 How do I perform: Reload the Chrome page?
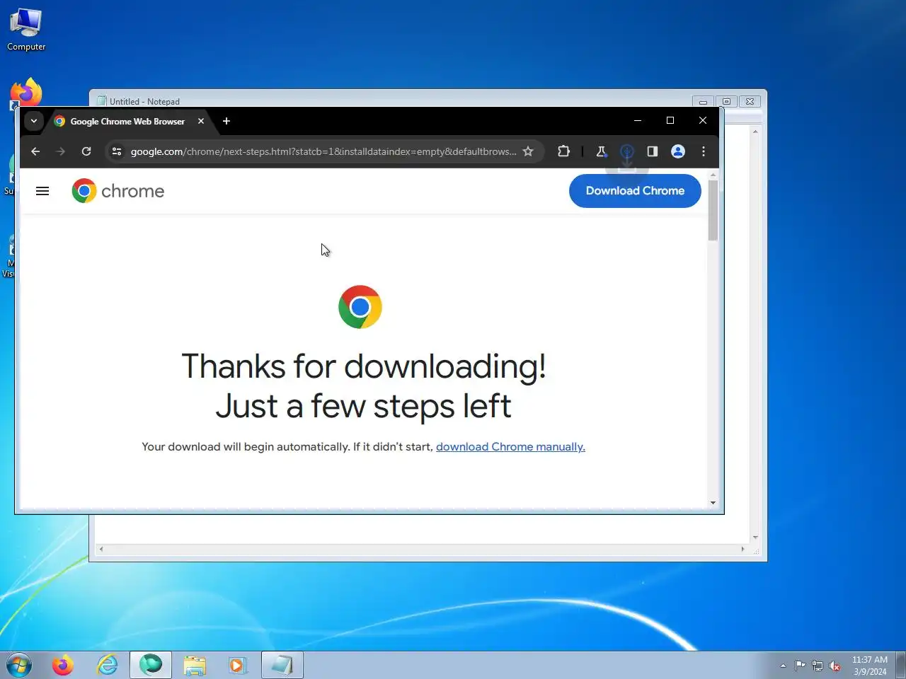coord(86,151)
